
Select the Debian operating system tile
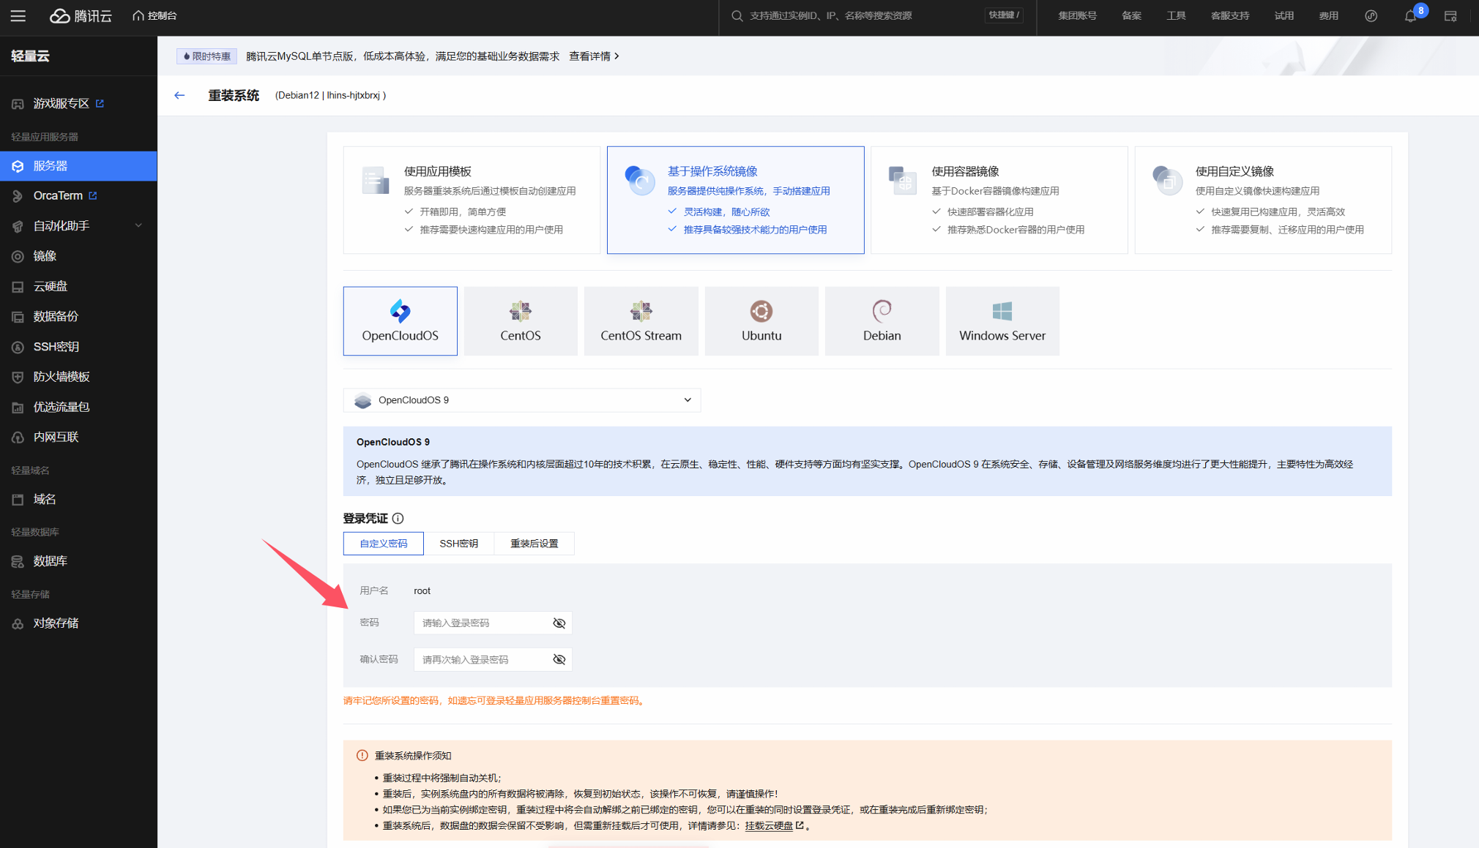point(881,321)
